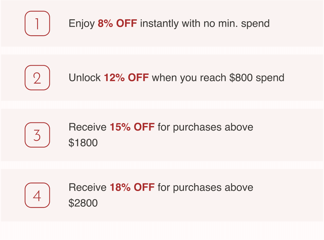Click the "$1800" purchase threshold
324x240 pixels.
(83, 143)
